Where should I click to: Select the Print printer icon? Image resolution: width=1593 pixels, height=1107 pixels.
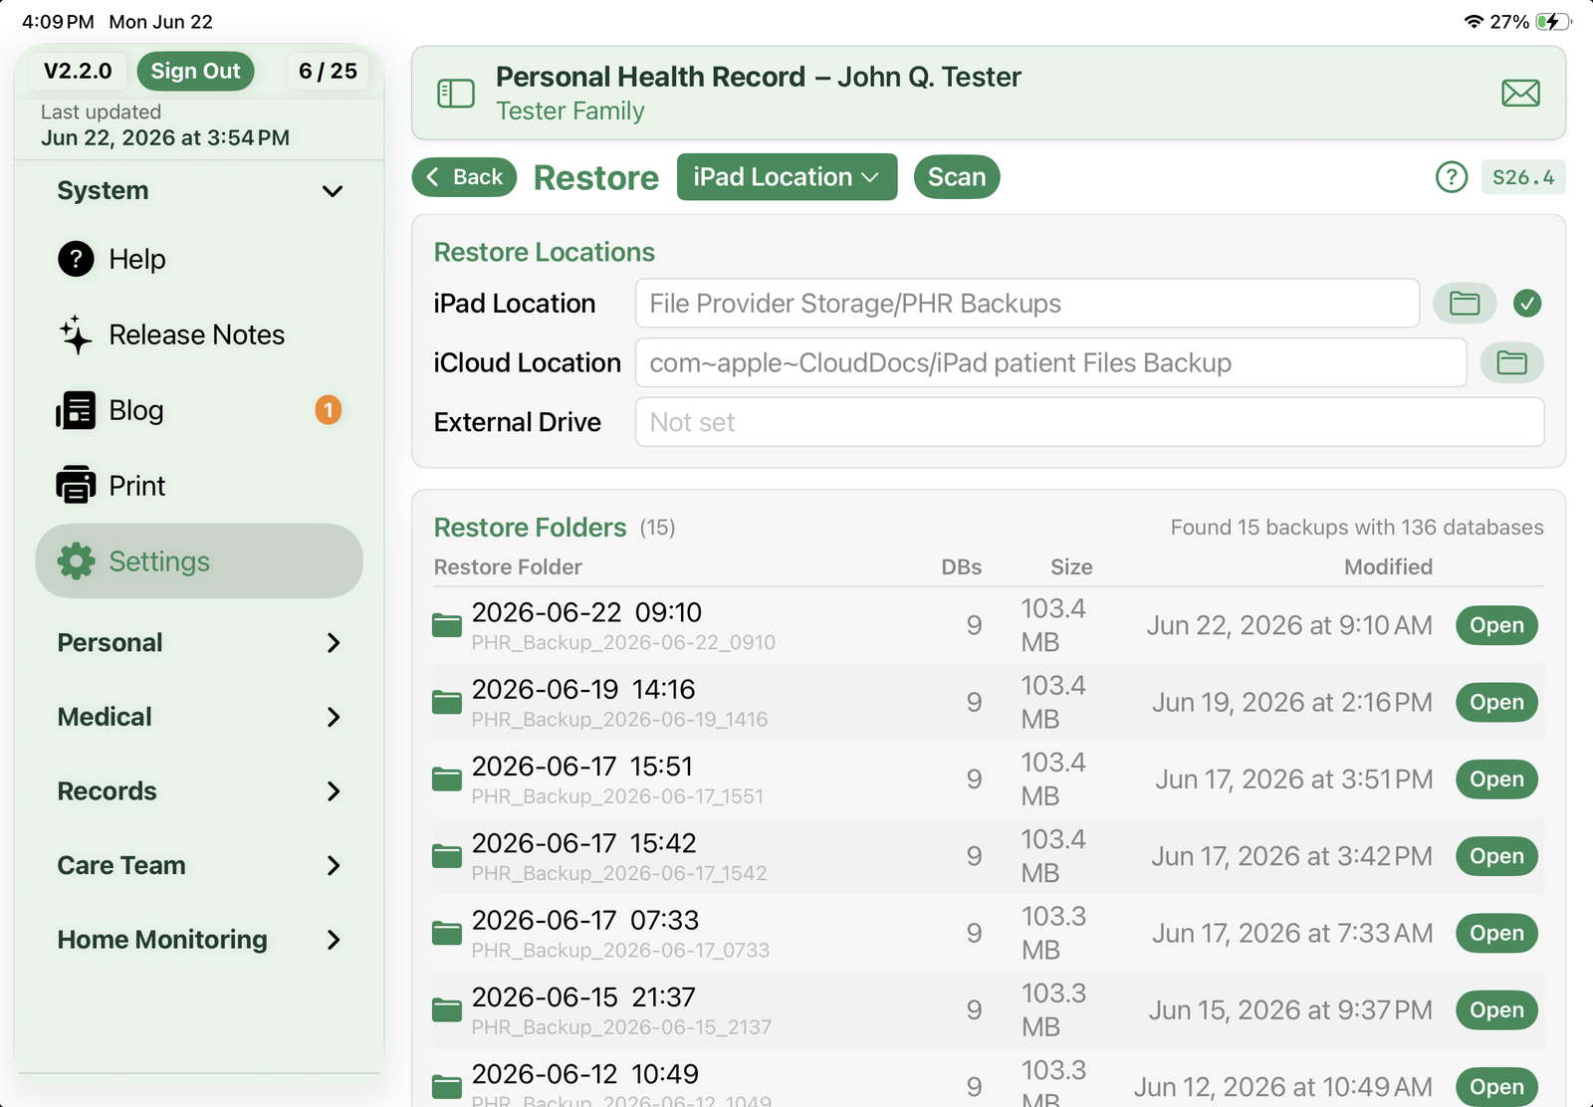point(76,486)
